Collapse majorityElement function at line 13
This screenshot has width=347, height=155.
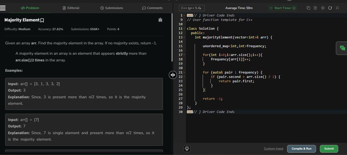(184, 37)
